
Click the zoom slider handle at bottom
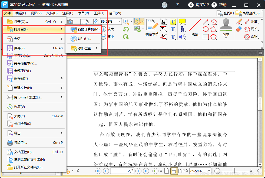(234, 171)
